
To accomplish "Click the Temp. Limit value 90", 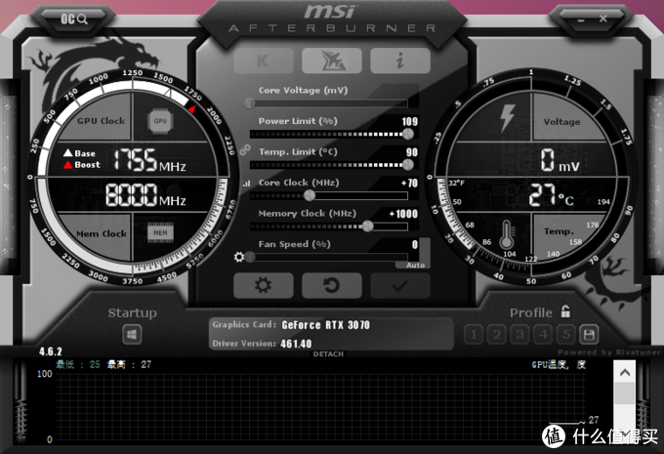I will (412, 152).
